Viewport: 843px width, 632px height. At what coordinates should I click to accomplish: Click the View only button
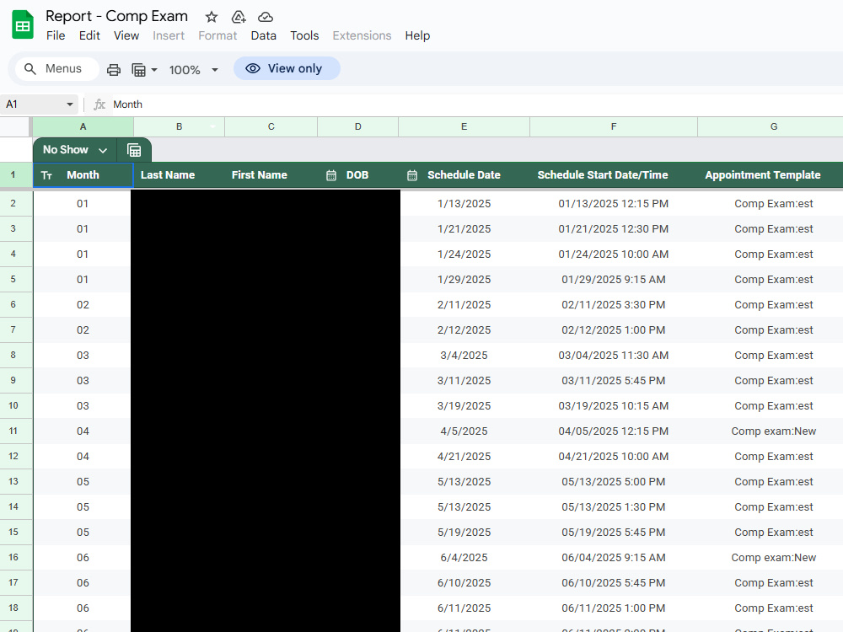(287, 69)
